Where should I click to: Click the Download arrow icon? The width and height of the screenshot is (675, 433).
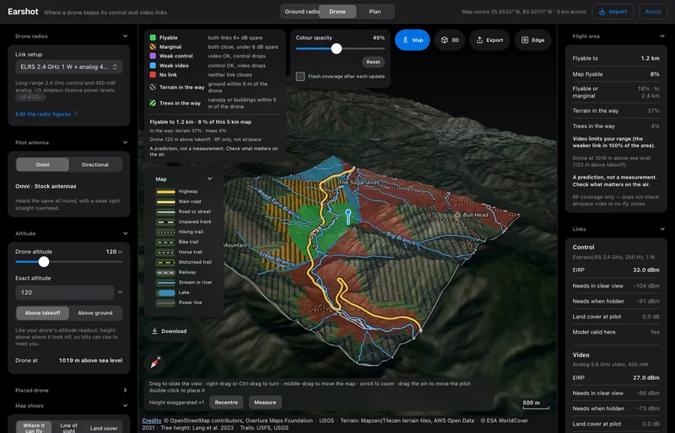tap(154, 331)
